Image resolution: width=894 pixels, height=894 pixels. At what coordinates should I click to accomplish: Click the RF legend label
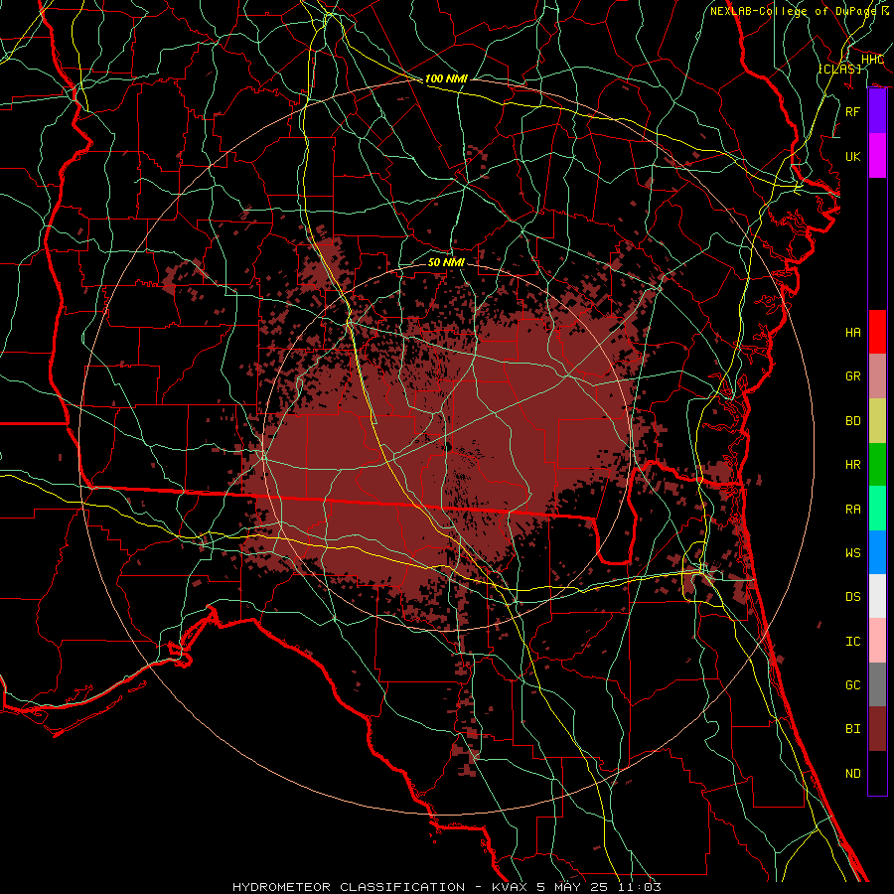tap(853, 111)
